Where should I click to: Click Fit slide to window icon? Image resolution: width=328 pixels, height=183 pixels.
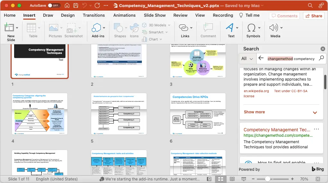coord(318,179)
